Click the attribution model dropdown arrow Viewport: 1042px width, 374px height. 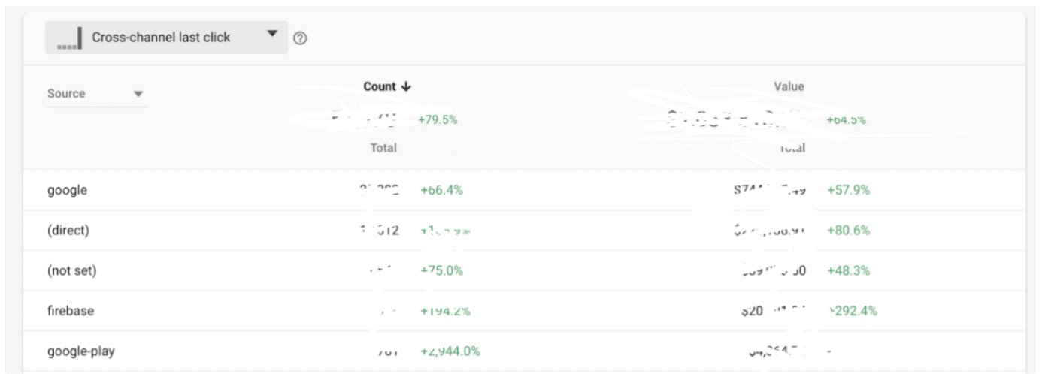pyautogui.click(x=272, y=35)
